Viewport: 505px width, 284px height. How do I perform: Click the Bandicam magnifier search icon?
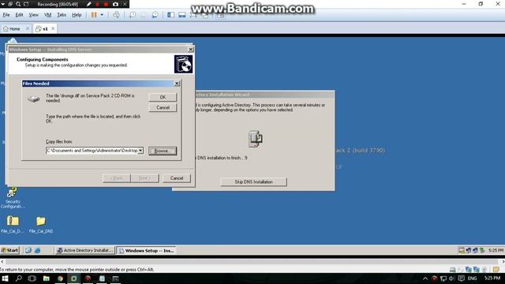click(18, 4)
